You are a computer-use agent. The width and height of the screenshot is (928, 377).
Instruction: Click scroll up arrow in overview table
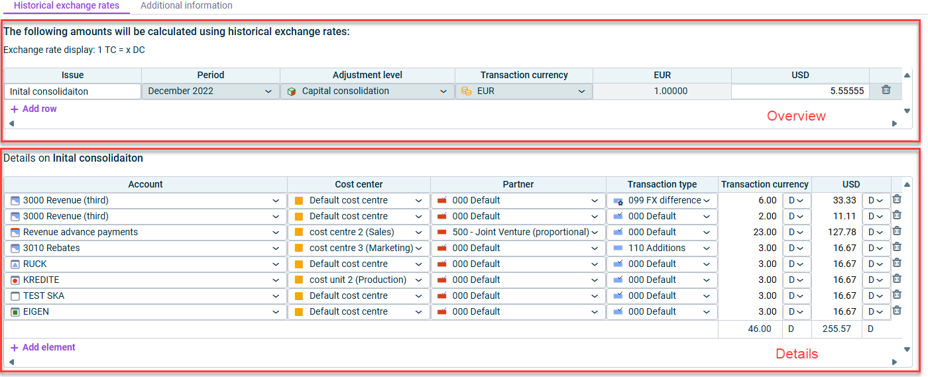coord(907,75)
